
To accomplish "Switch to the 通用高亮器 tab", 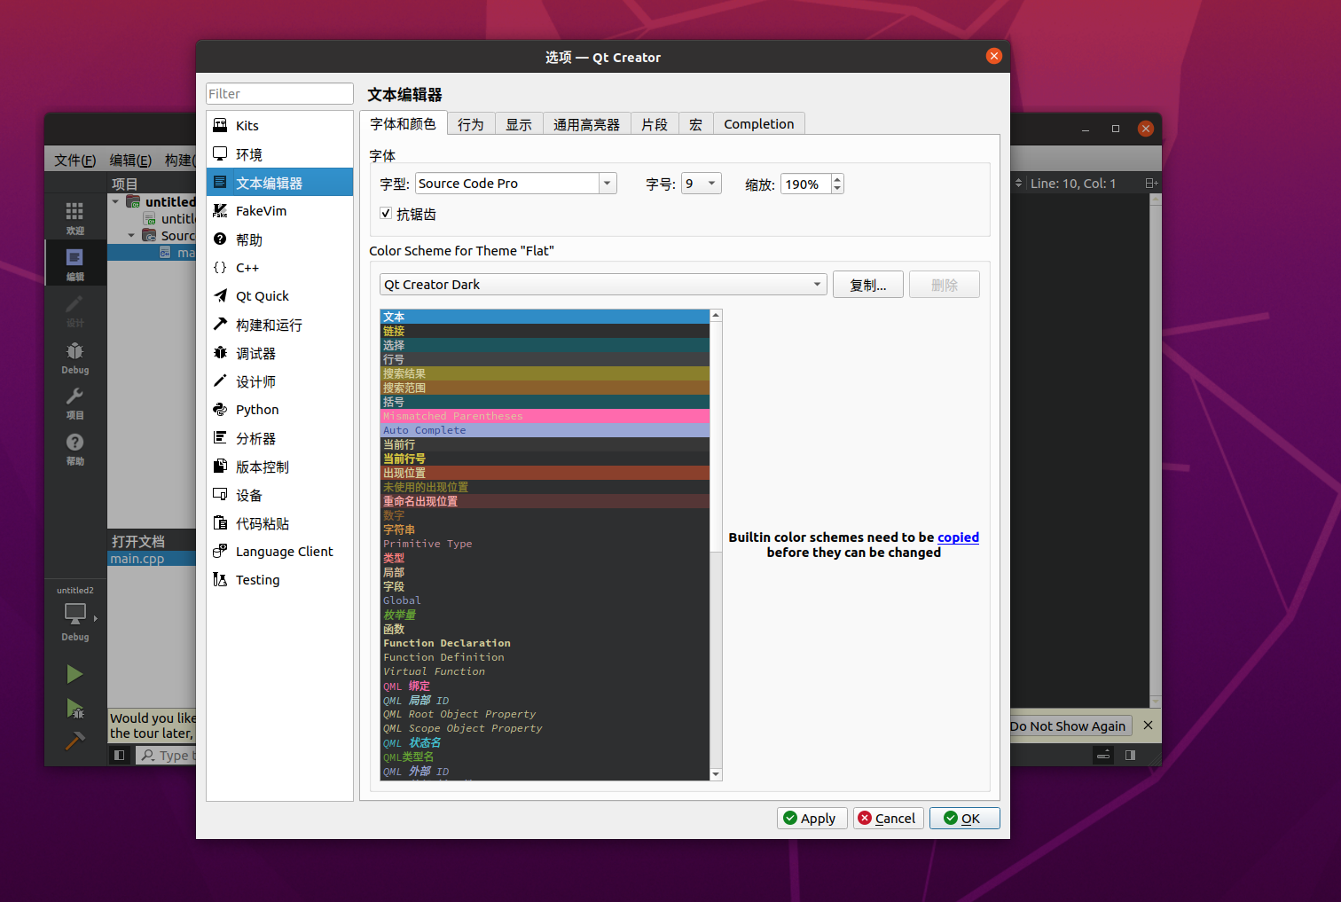I will coord(586,124).
